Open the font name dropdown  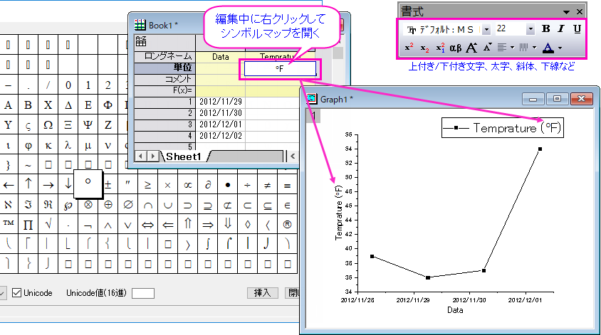(486, 29)
